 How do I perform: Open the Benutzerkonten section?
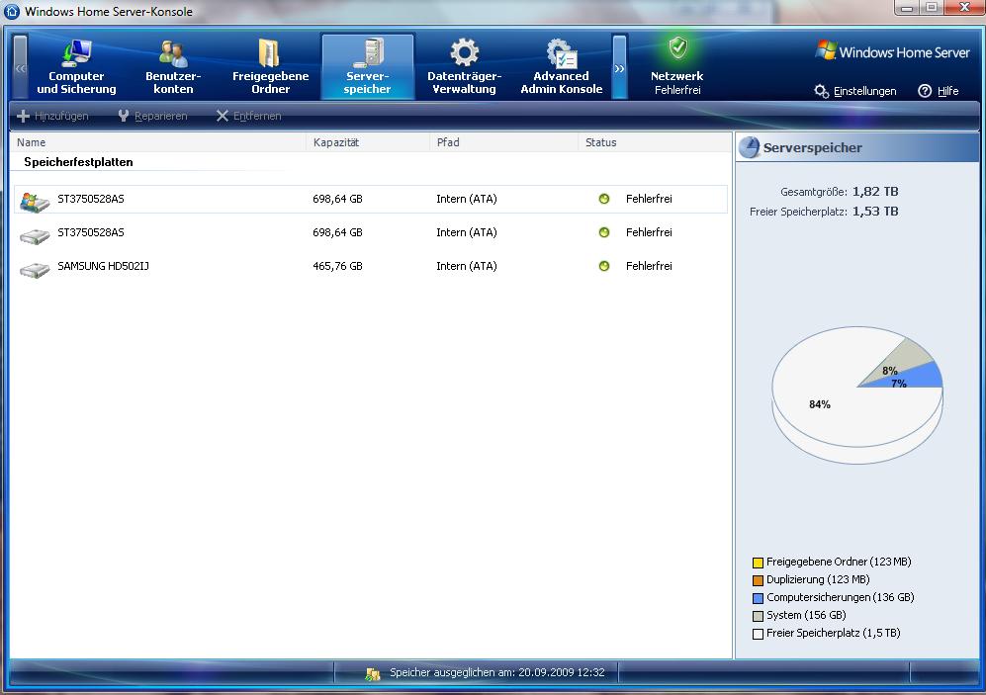tap(173, 67)
